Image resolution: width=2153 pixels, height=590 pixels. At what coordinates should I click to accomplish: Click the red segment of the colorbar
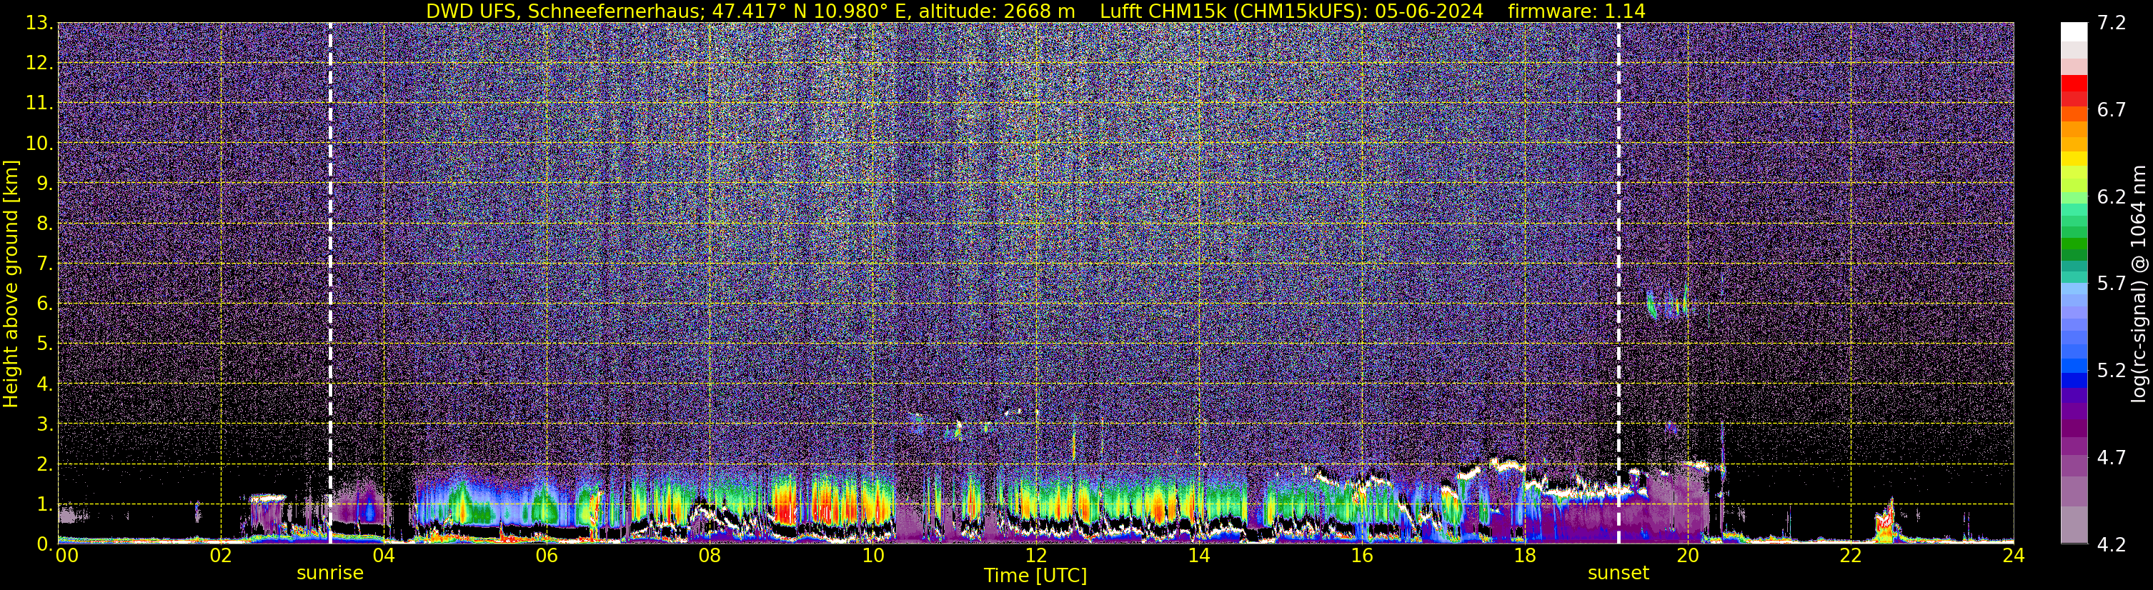[2074, 84]
